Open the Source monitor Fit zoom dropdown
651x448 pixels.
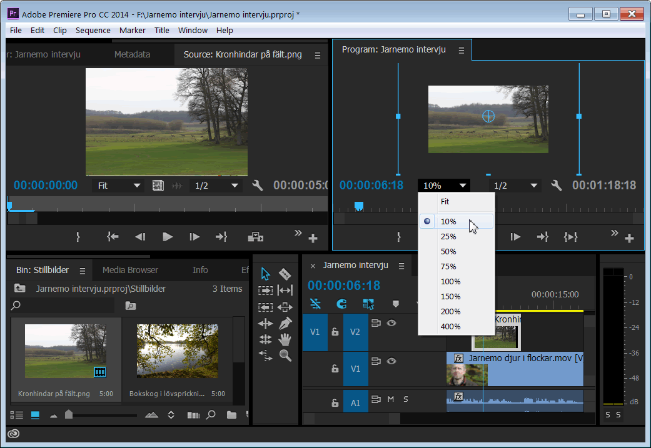(119, 186)
